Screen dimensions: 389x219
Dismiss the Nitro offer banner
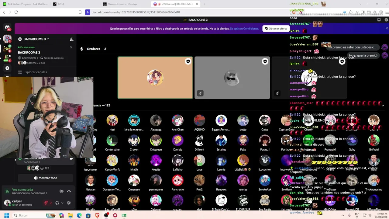click(387, 28)
